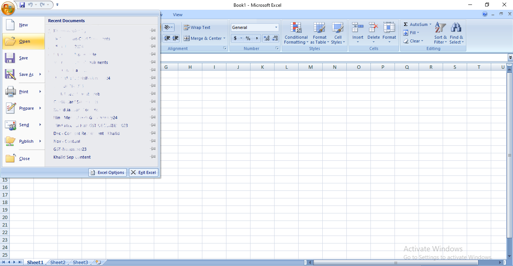Click the Exit Excel button
513x266 pixels.
tap(144, 172)
